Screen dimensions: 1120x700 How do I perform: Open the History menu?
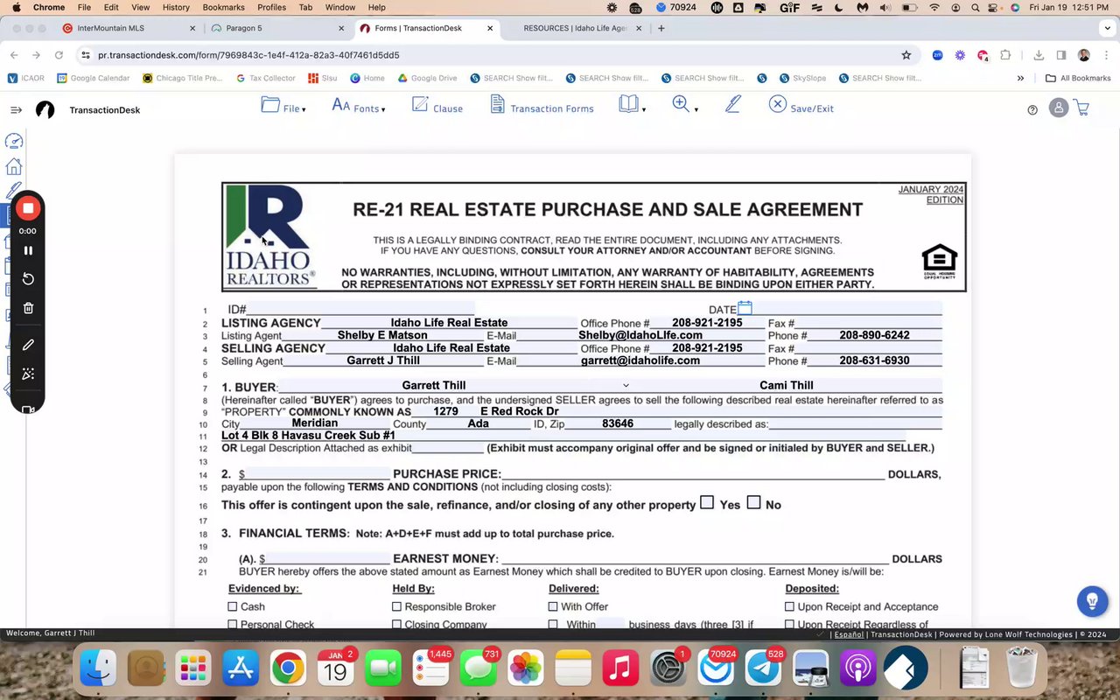point(176,7)
